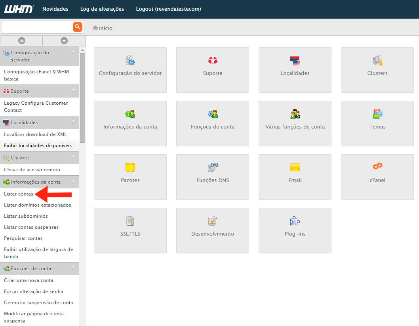Open the cPanel tile

(377, 177)
